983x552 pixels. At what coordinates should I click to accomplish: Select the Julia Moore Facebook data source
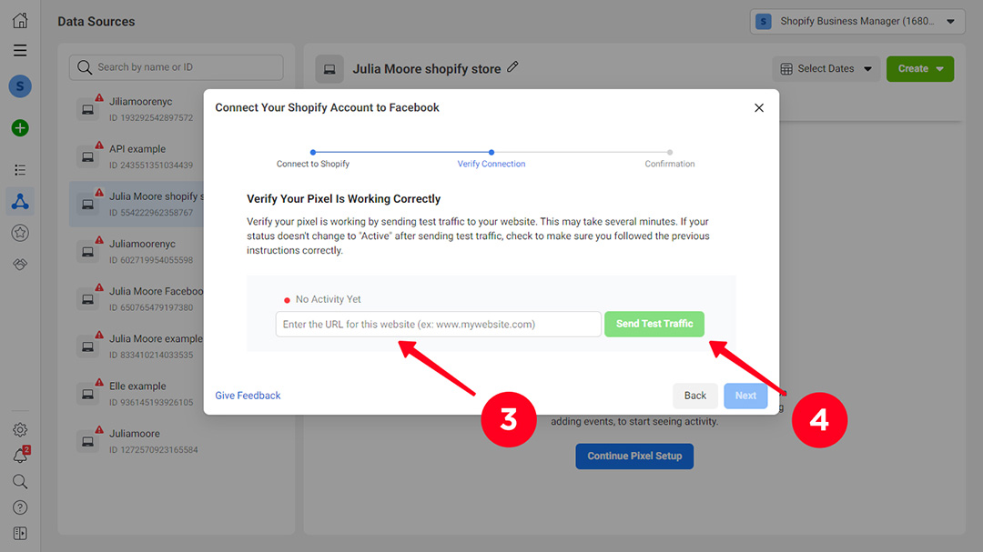[136, 299]
